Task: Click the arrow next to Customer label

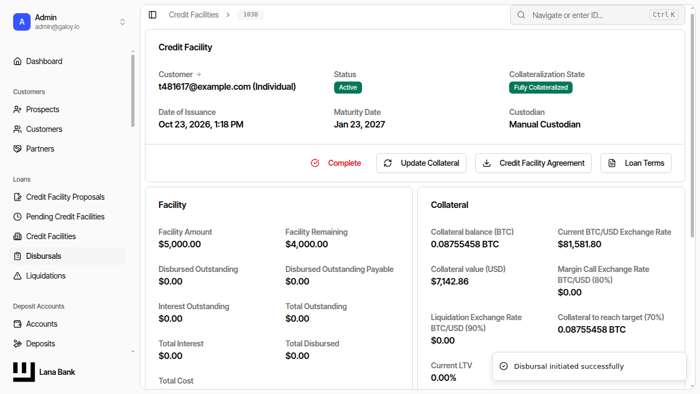Action: (199, 74)
